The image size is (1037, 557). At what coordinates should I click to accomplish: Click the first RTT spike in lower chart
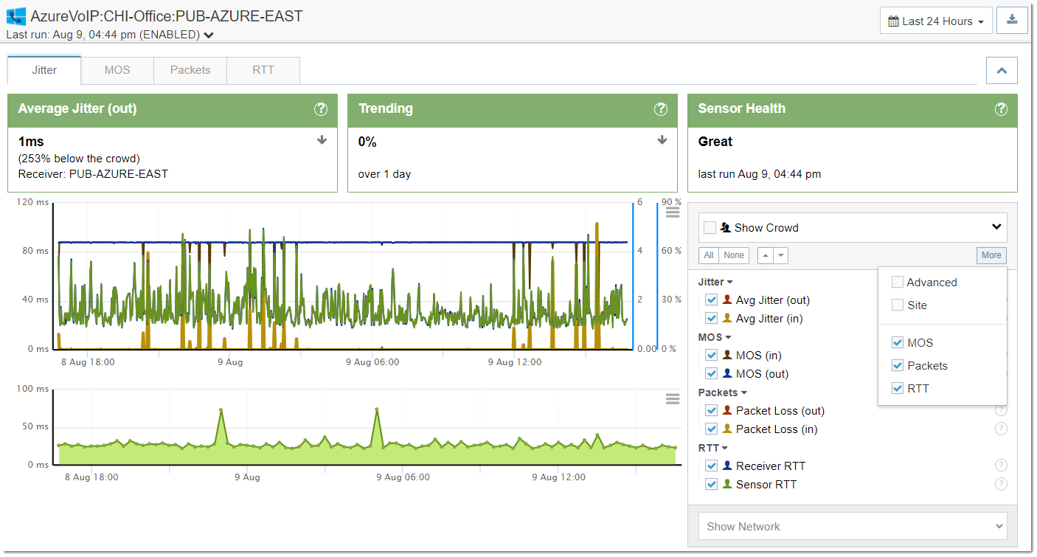(x=221, y=410)
